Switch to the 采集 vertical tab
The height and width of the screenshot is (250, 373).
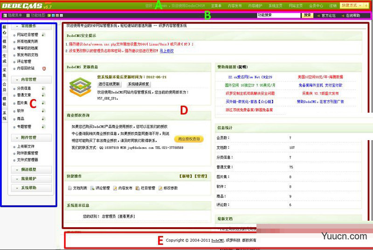[x=5, y=73]
